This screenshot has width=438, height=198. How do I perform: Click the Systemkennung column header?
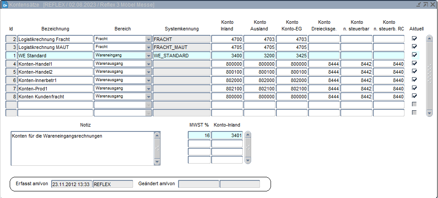tap(182, 29)
